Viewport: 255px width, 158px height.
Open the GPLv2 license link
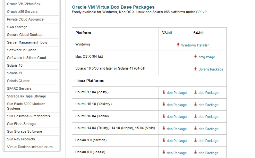click(x=201, y=12)
